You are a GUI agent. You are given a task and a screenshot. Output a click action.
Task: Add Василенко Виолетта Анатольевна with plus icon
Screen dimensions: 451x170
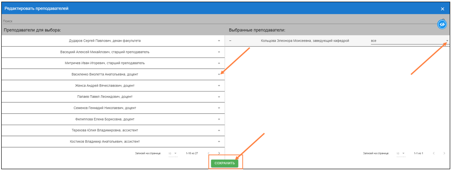pos(219,74)
